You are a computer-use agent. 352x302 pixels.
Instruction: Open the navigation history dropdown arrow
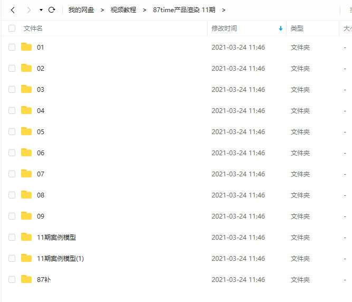tap(41, 10)
